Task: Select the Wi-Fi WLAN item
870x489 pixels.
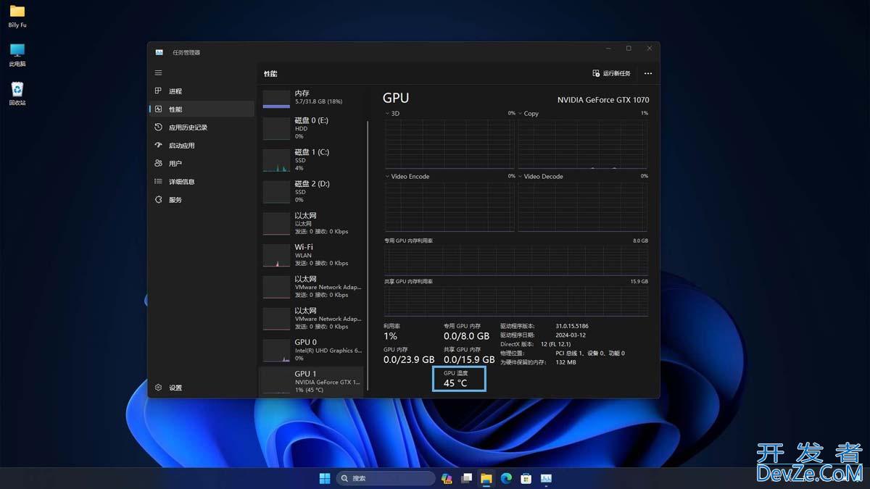Action: (312, 255)
